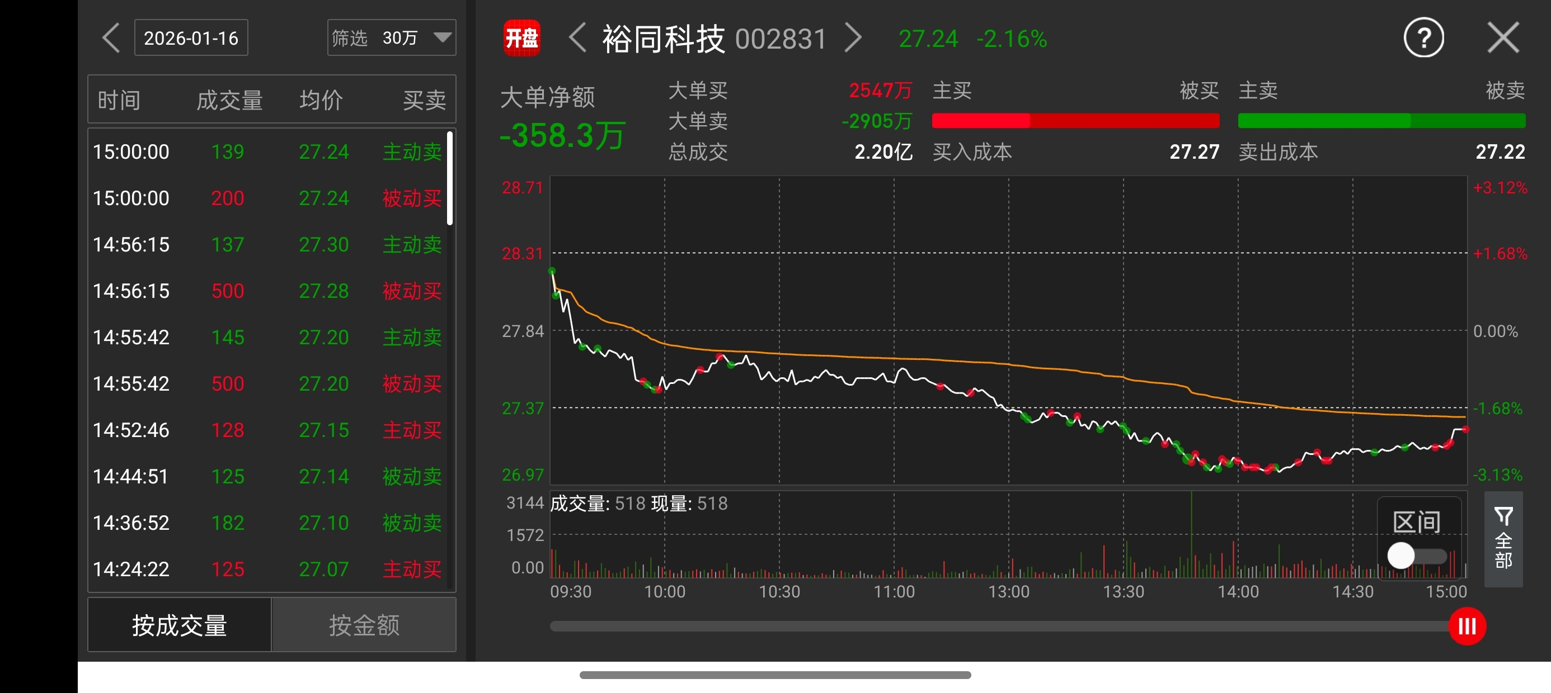Go to previous stock with left chevron
The height and width of the screenshot is (693, 1551).
pyautogui.click(x=577, y=39)
